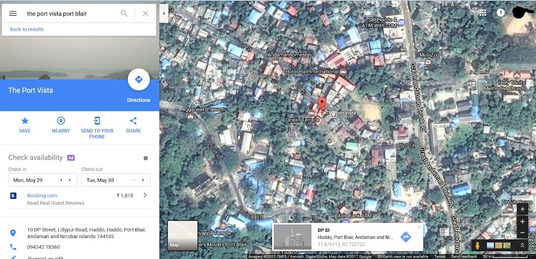Decrease the check-out date

(x=134, y=180)
